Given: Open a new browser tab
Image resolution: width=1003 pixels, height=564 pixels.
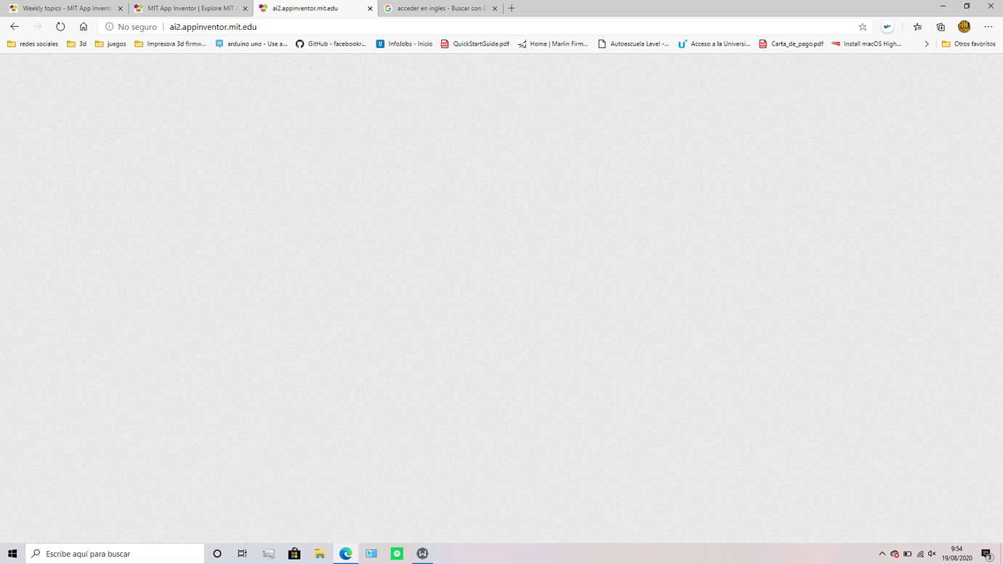Looking at the screenshot, I should click(x=512, y=9).
